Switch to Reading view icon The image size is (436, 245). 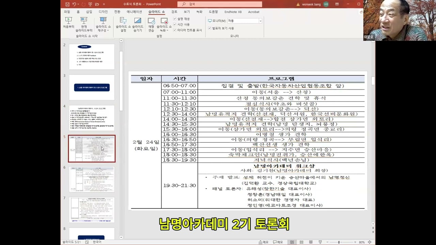pyautogui.click(x=311, y=242)
